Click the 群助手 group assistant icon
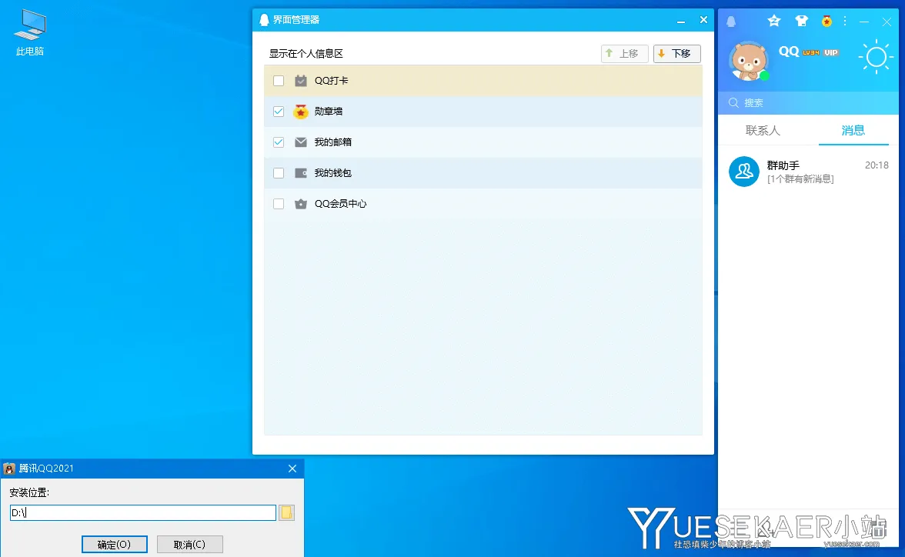This screenshot has width=905, height=557. [x=743, y=172]
